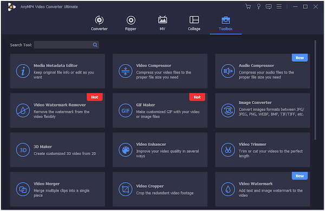Screen dimensions: 325x211
Task: Click "Improve your video quality" description
Action: point(167,154)
